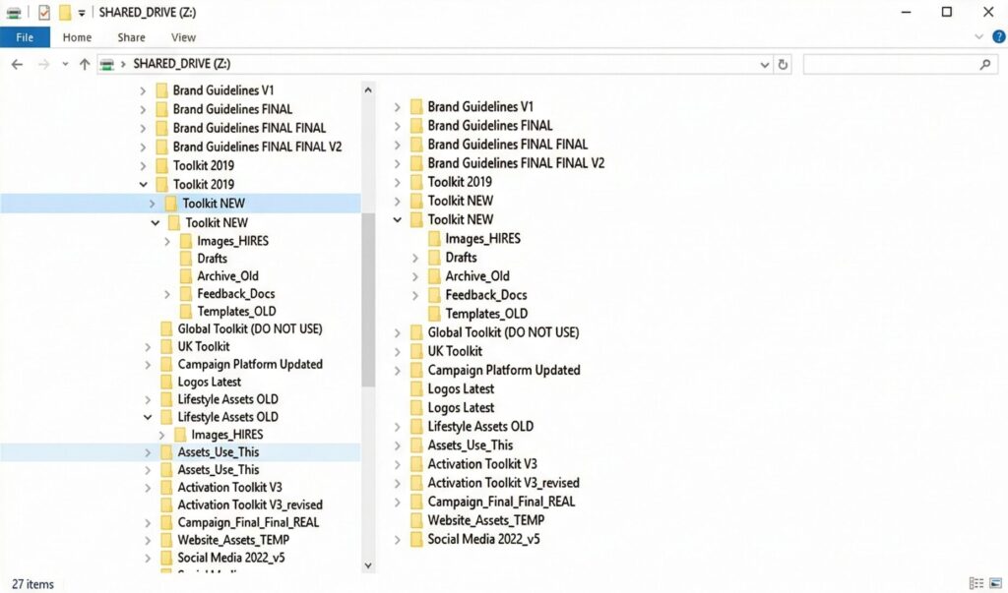Click the navigation pane scroll down arrow
The height and width of the screenshot is (593, 1008).
click(368, 565)
